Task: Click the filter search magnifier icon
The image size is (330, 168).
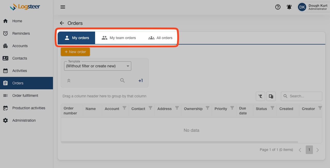Action: 122,81
